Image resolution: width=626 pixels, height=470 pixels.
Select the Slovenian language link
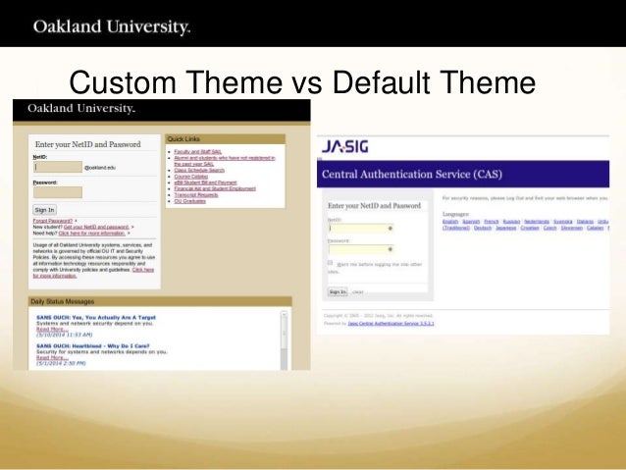coord(572,228)
